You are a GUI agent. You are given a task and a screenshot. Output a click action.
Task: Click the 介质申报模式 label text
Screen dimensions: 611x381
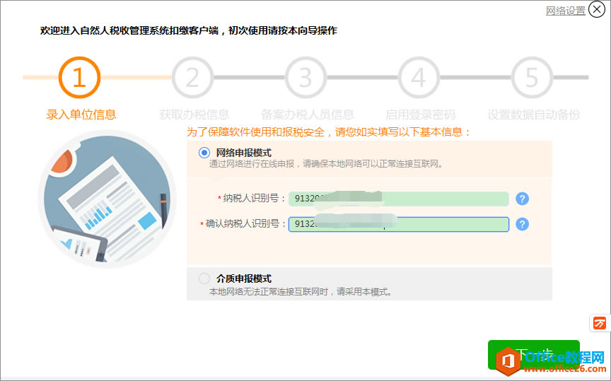pos(244,279)
